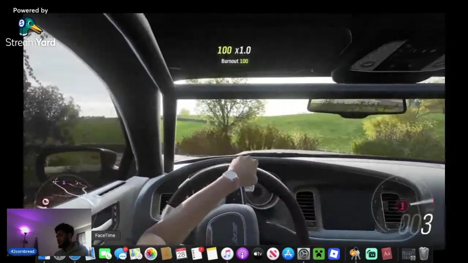
Task: Launch Roblox from the dock
Action: click(x=334, y=254)
